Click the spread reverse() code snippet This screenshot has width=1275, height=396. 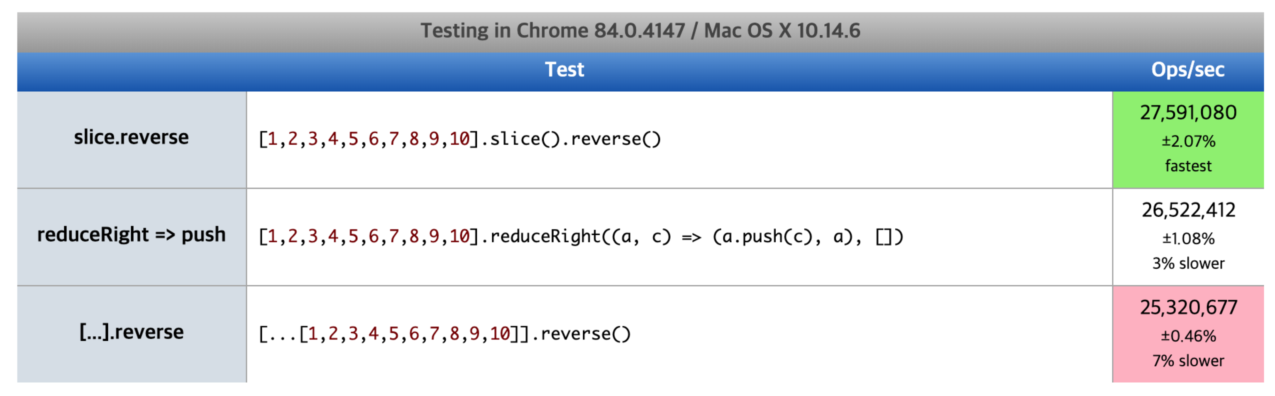445,334
